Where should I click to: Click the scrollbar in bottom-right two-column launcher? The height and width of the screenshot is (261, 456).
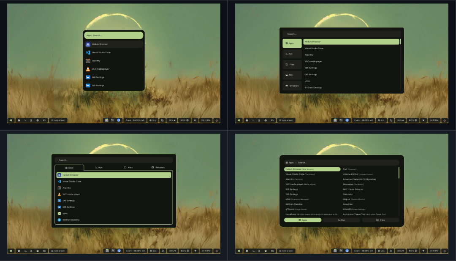click(x=399, y=173)
